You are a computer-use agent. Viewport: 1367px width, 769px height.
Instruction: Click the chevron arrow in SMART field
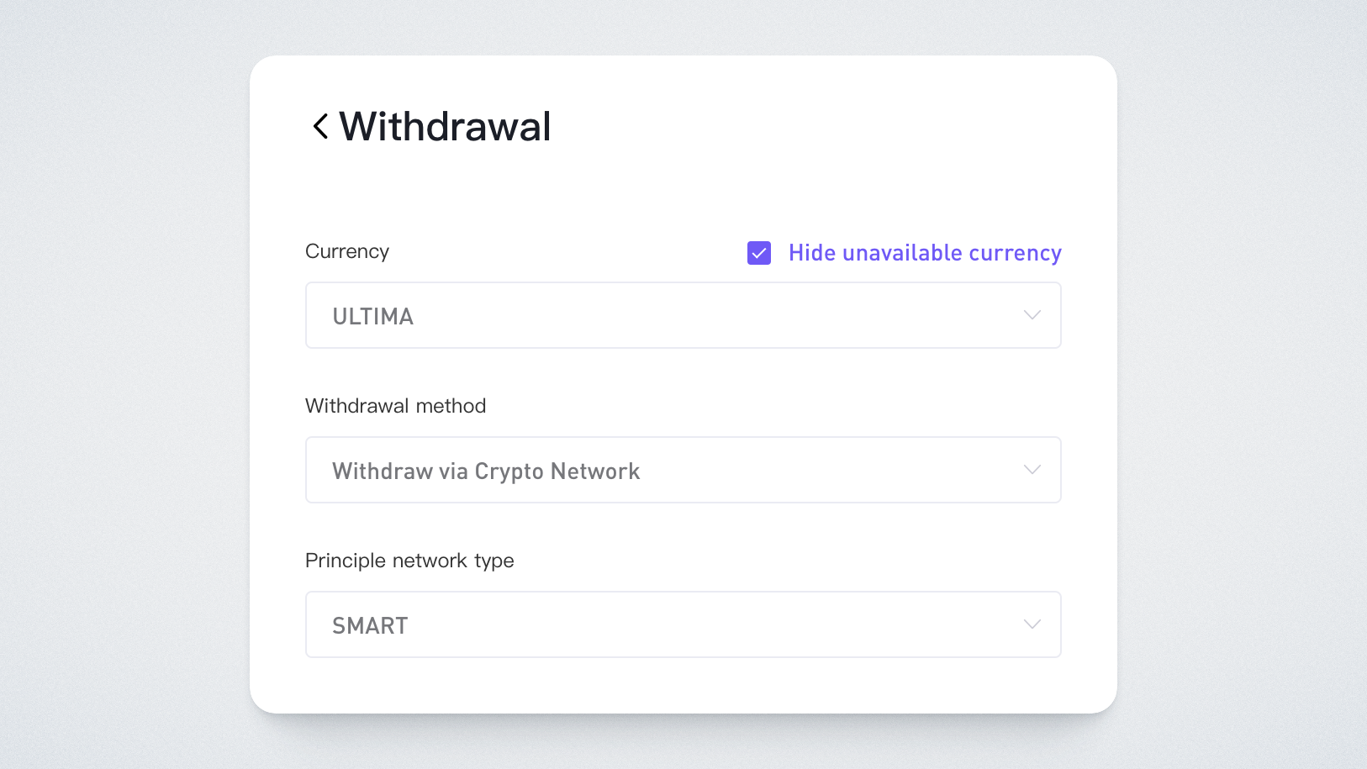(x=1032, y=624)
